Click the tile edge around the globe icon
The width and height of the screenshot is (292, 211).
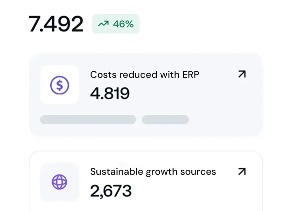point(44,167)
